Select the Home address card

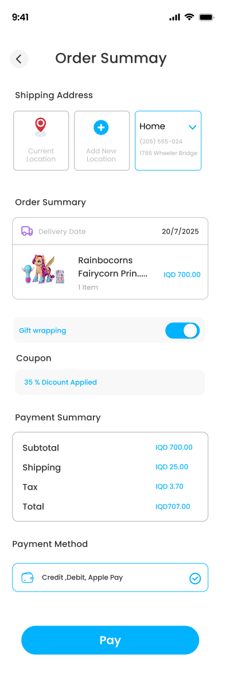pyautogui.click(x=168, y=140)
